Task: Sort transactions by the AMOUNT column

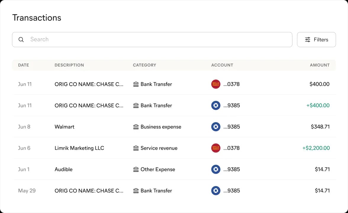Action: [320, 65]
